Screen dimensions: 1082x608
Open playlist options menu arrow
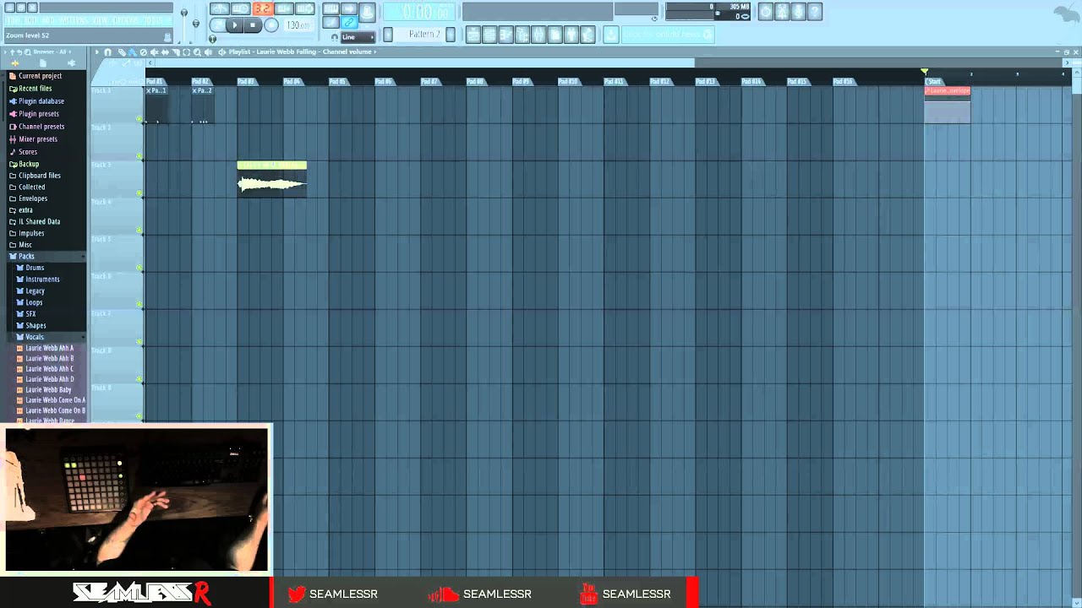pyautogui.click(x=96, y=52)
